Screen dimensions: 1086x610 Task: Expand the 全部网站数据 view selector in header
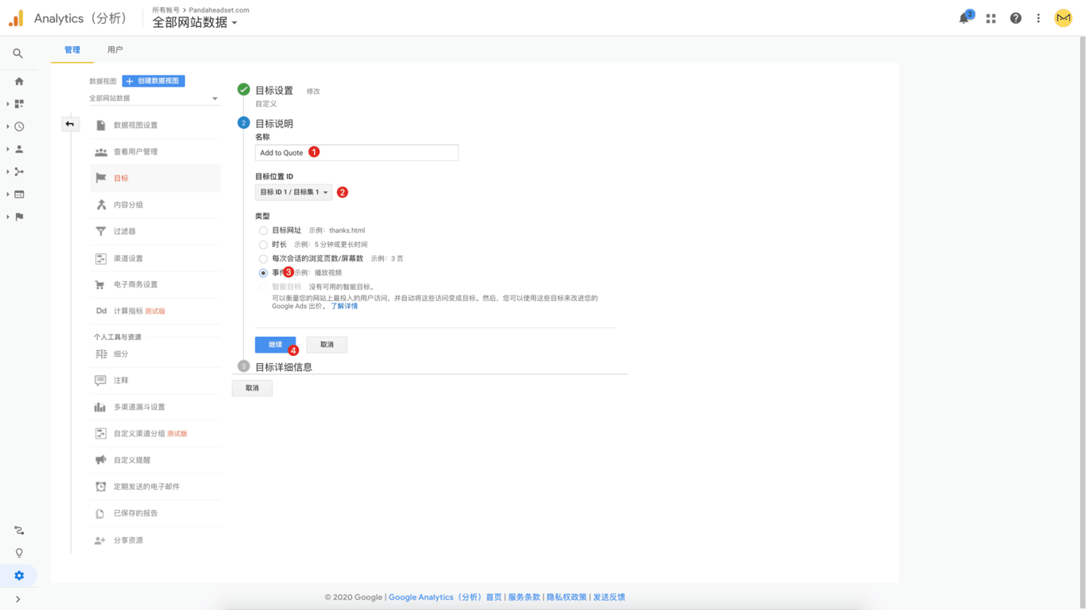click(x=195, y=22)
